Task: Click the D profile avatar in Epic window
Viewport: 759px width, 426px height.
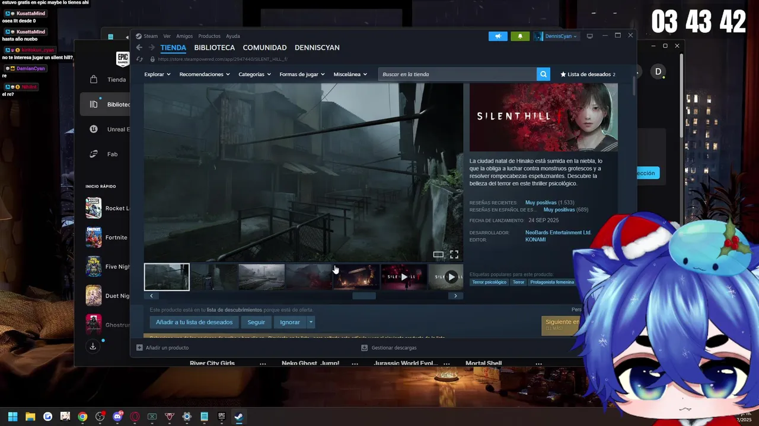Action: click(658, 72)
